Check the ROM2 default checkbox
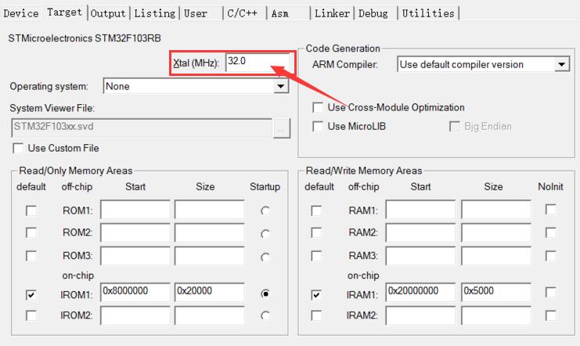Image resolution: width=580 pixels, height=346 pixels. pos(31,232)
